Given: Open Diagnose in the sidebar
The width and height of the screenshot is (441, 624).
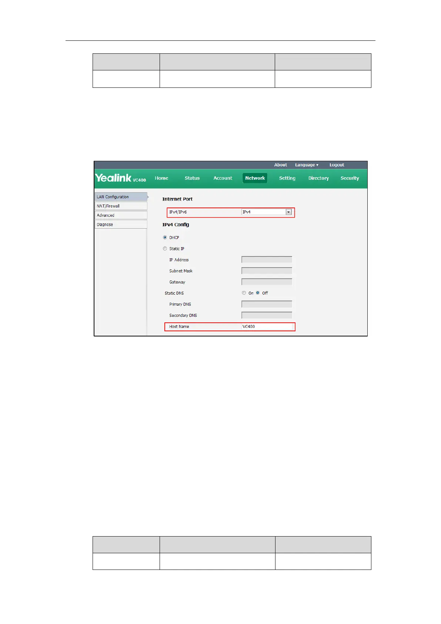Looking at the screenshot, I should tap(121, 225).
